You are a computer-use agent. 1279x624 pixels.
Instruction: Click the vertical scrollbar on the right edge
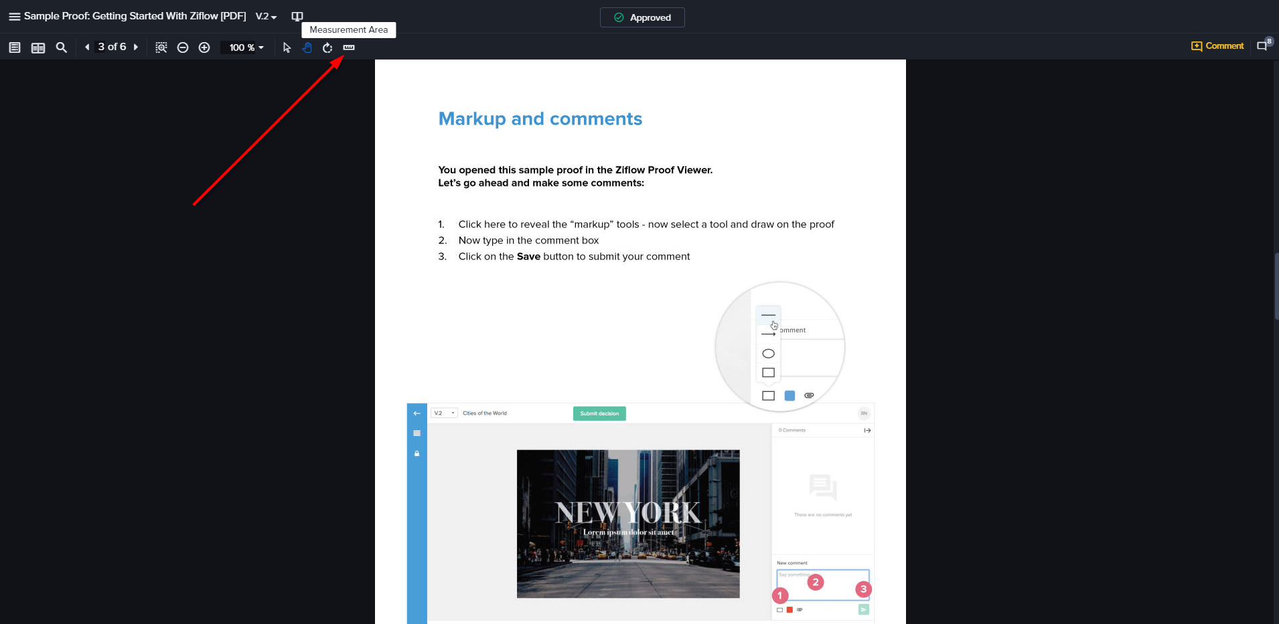pyautogui.click(x=1276, y=288)
